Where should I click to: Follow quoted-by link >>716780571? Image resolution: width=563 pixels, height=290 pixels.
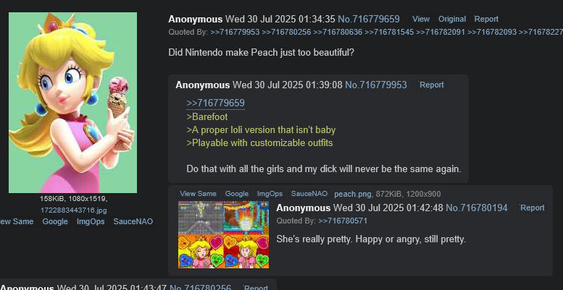tap(343, 221)
